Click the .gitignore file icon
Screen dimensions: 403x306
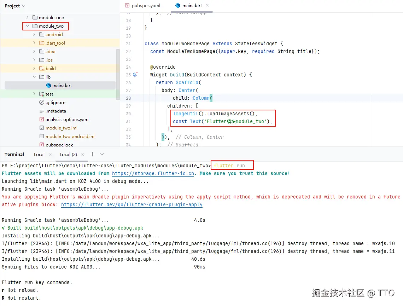(x=42, y=102)
